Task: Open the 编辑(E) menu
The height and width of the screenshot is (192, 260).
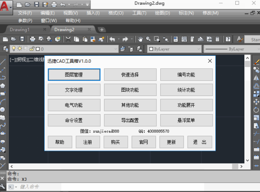Action: pyautogui.click(x=48, y=13)
